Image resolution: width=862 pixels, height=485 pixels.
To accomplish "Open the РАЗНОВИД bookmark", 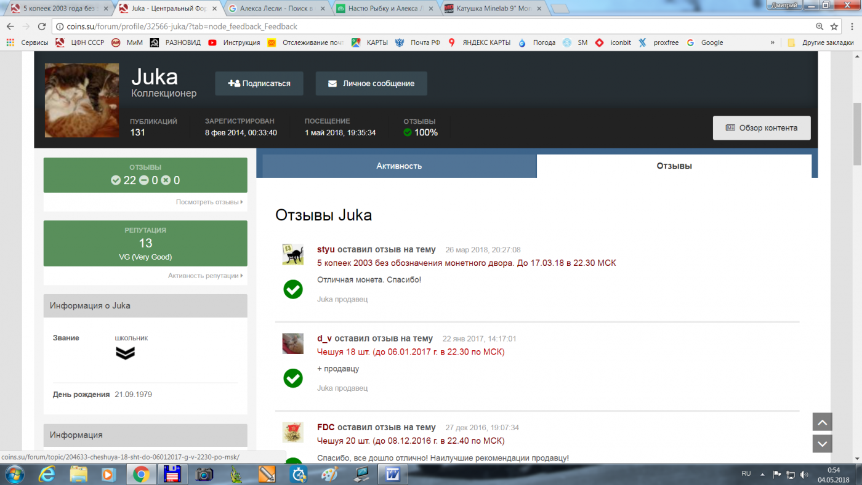I will pyautogui.click(x=175, y=42).
